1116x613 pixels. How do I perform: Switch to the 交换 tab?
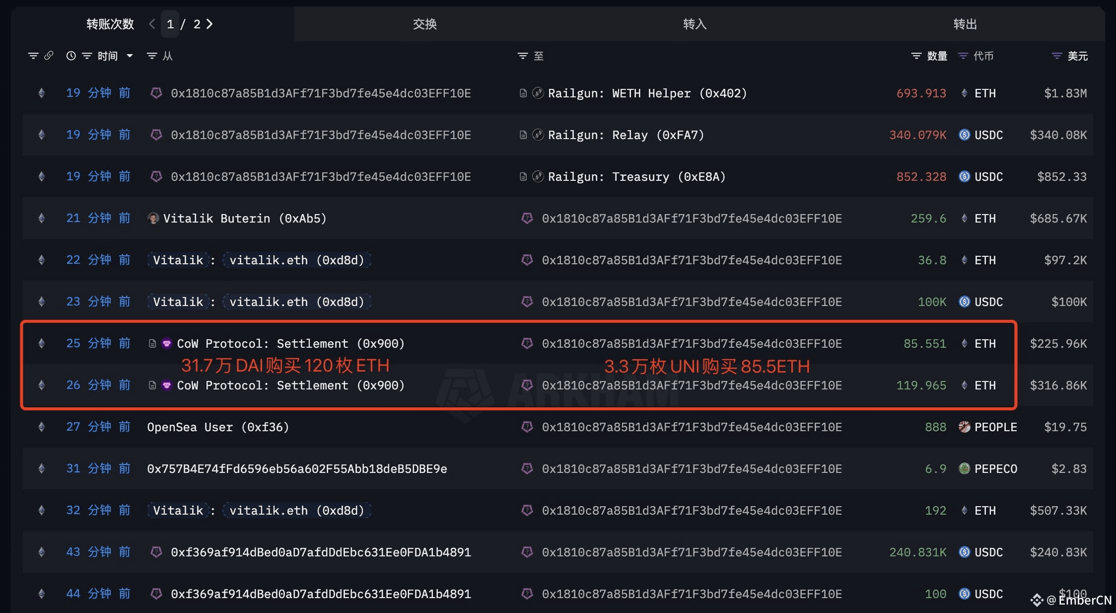(x=425, y=24)
